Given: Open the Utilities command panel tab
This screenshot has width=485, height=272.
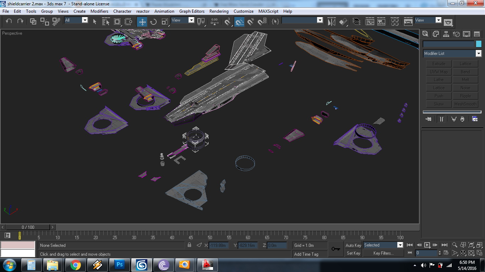Looking at the screenshot, I should pyautogui.click(x=477, y=34).
